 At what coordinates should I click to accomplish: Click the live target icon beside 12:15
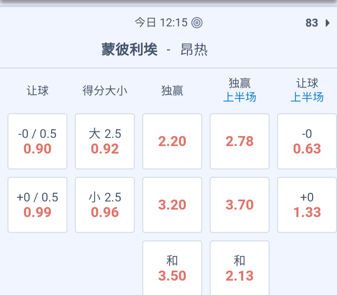point(197,22)
